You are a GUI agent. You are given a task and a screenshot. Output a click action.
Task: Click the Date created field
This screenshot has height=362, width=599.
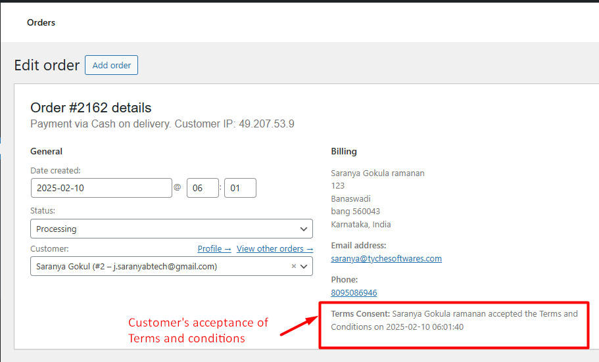point(101,188)
